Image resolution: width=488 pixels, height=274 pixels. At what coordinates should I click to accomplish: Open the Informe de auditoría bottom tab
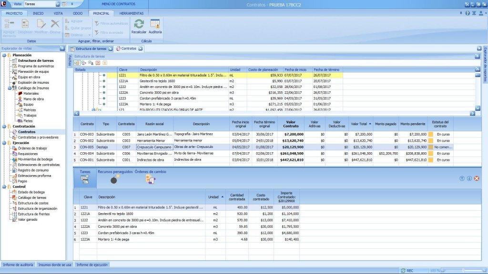click(18, 264)
